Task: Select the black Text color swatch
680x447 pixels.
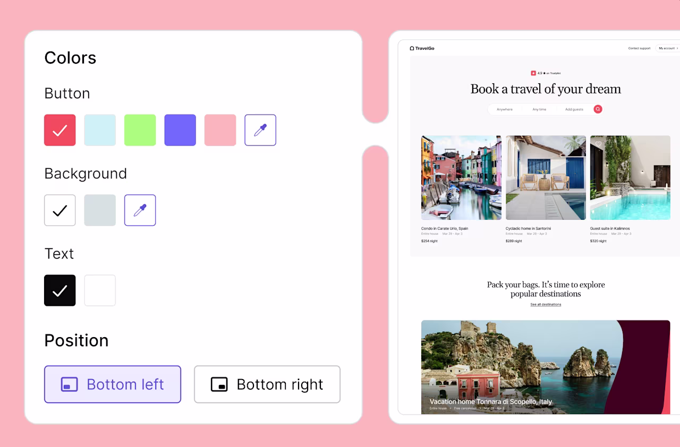Action: (60, 290)
